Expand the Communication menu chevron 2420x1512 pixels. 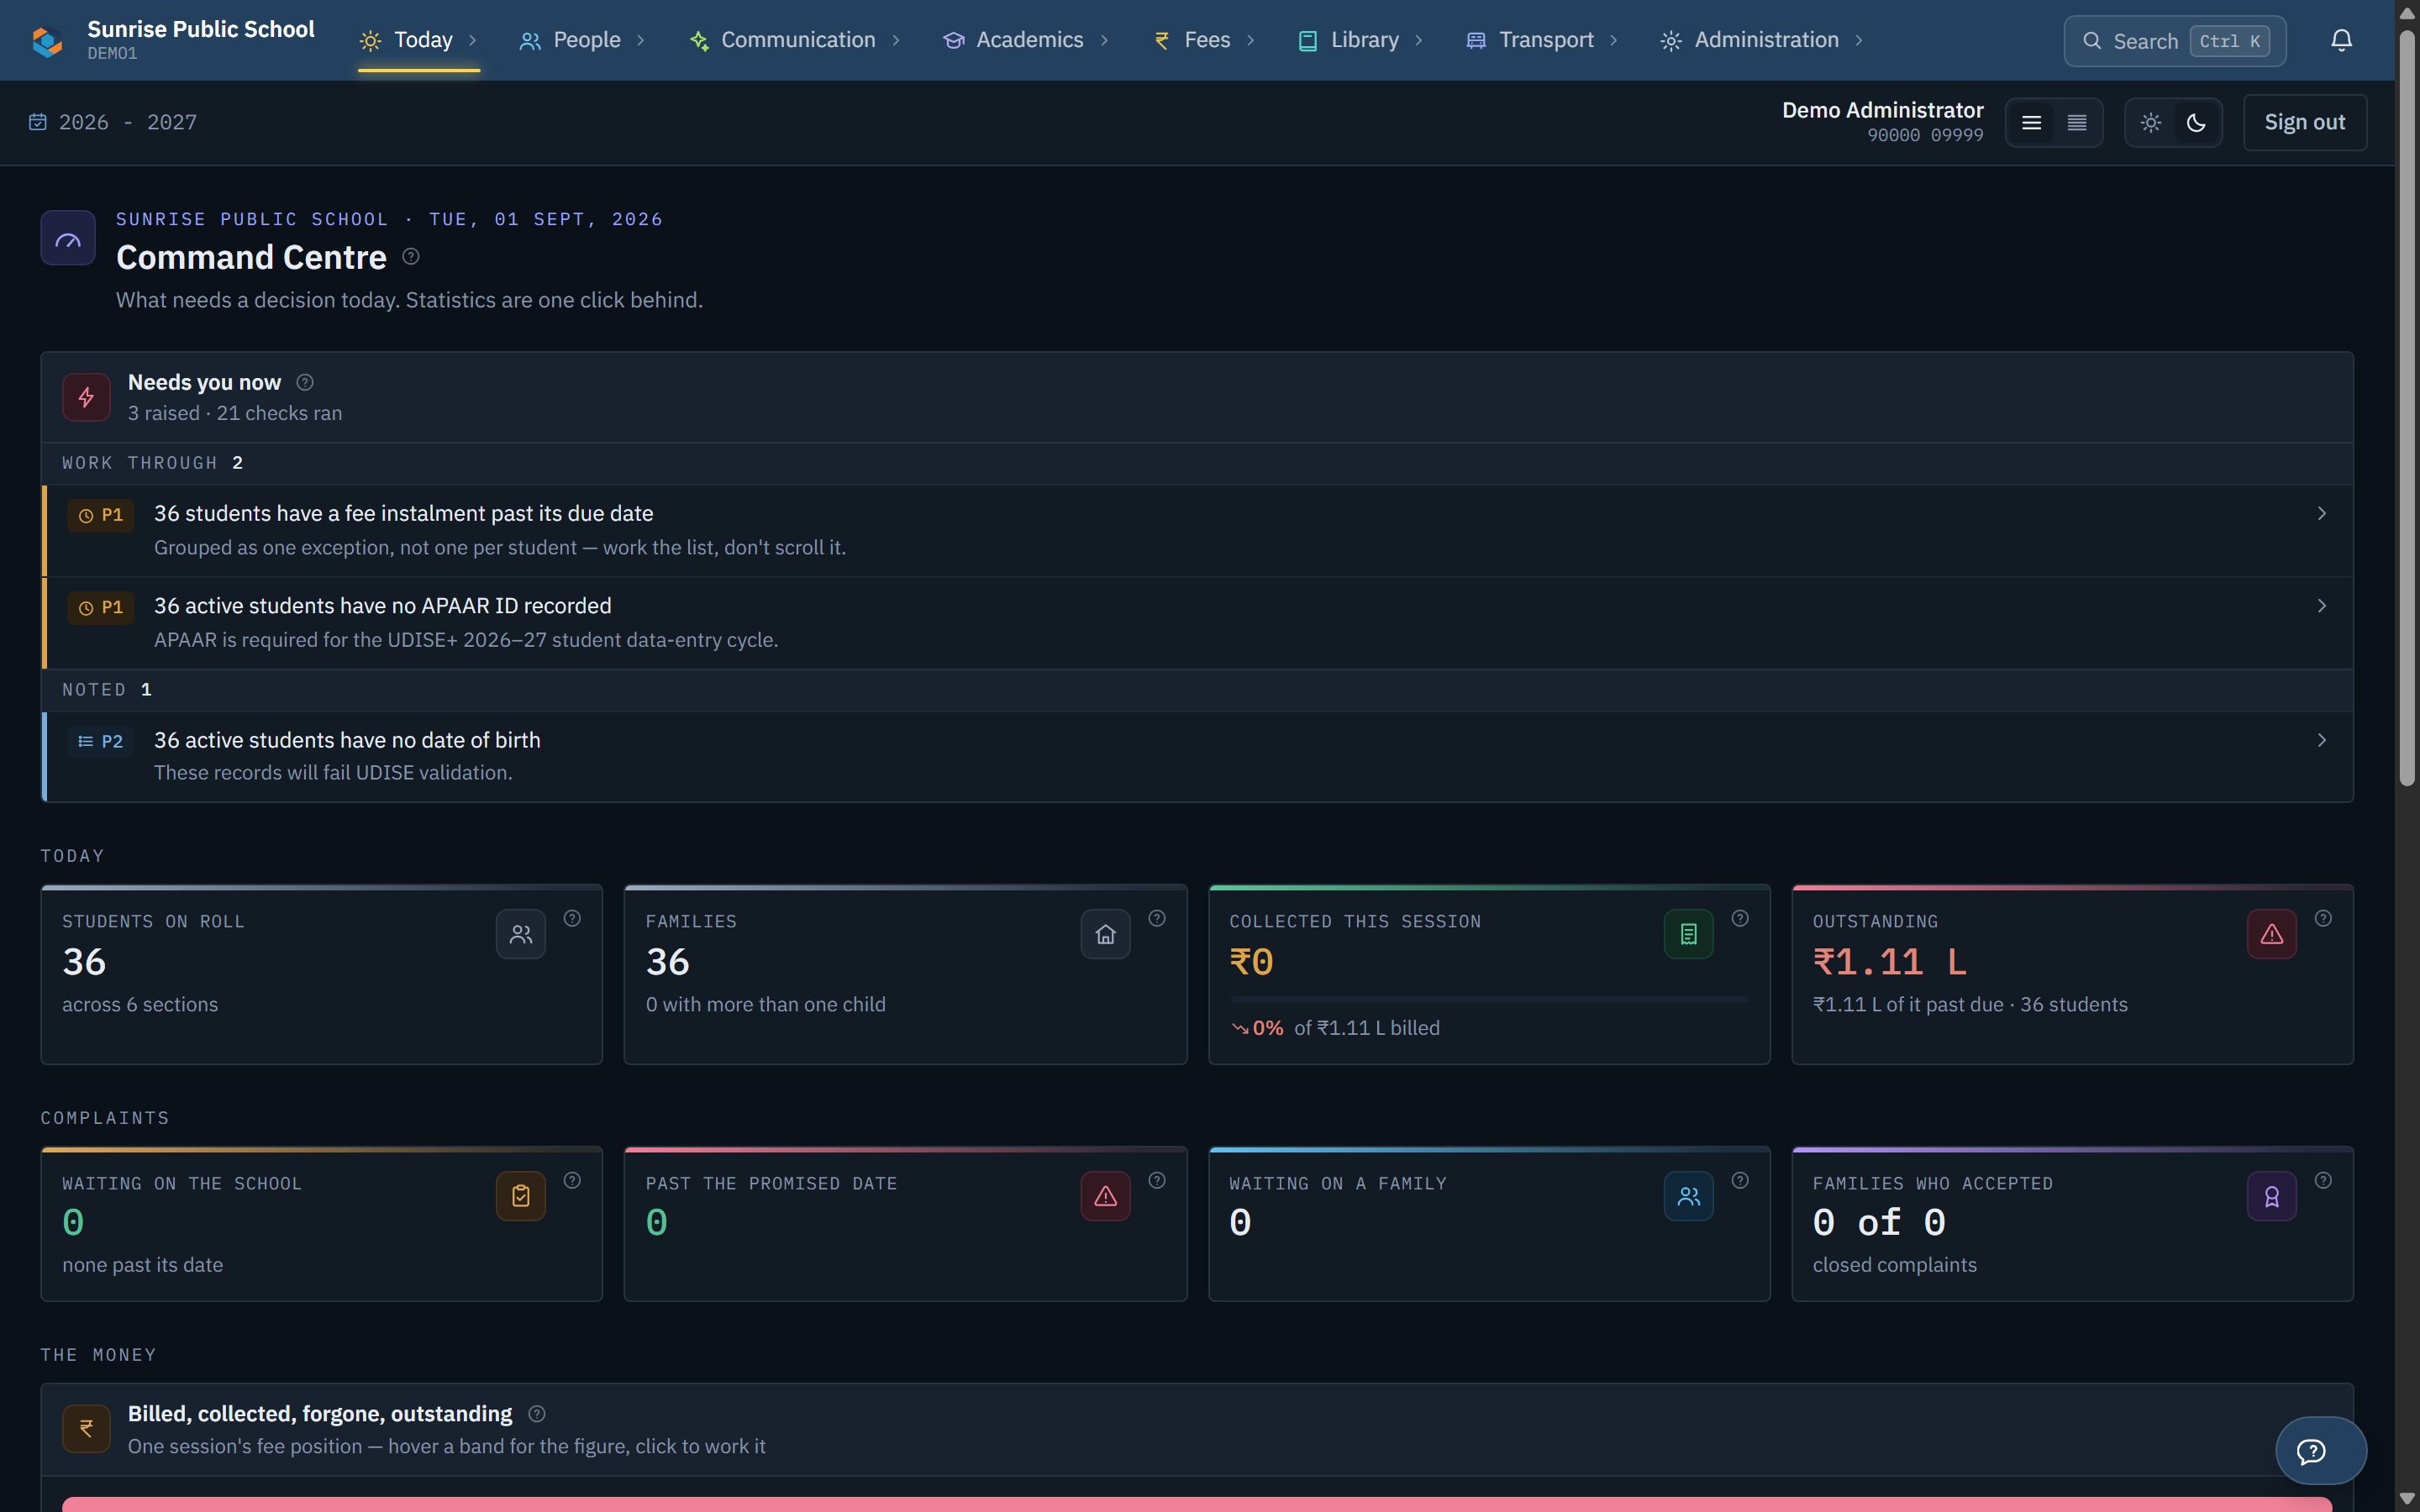pyautogui.click(x=896, y=40)
